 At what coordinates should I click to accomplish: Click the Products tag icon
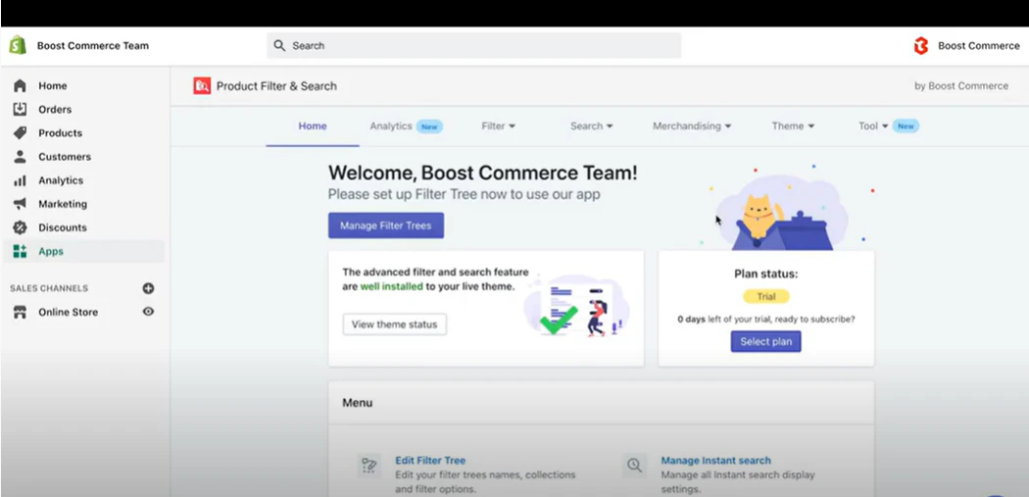click(20, 132)
